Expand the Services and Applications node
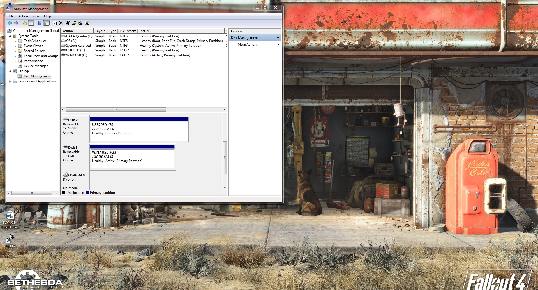The width and height of the screenshot is (538, 290). [10, 81]
